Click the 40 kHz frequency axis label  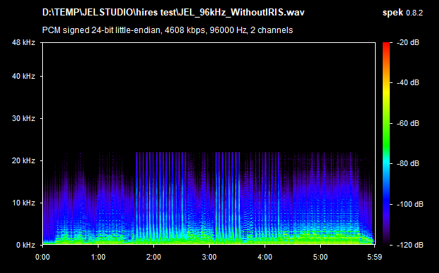[x=23, y=76]
